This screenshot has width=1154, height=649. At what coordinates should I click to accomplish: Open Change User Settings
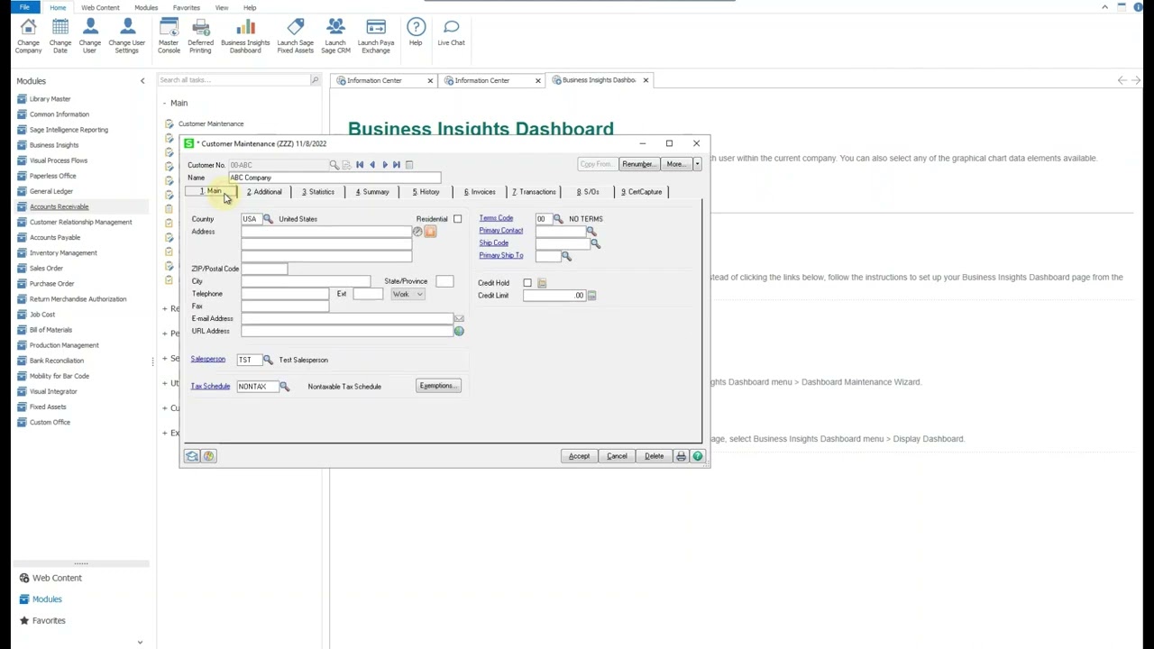click(127, 36)
